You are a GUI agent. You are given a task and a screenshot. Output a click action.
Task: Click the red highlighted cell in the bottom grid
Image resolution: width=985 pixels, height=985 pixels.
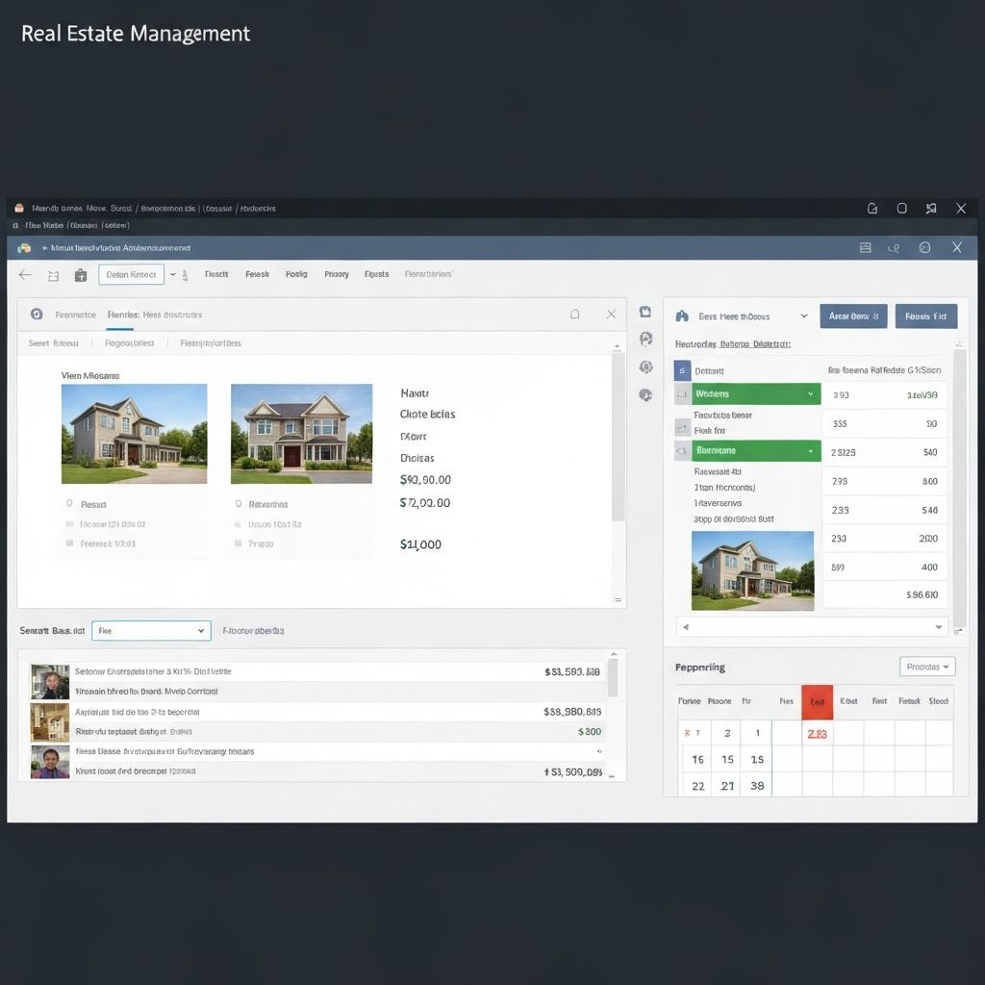point(817,702)
